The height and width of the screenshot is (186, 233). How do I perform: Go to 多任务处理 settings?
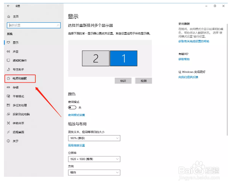pos(20,105)
